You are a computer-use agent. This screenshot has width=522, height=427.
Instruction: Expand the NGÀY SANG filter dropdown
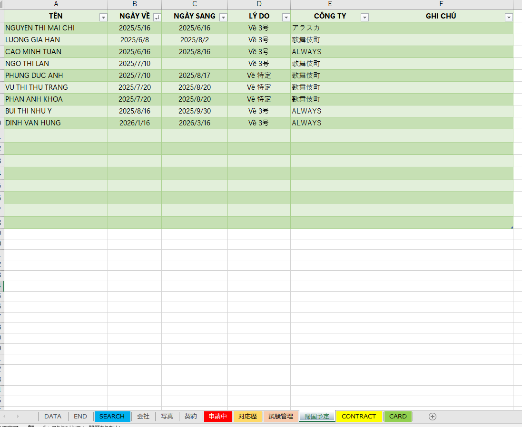pos(223,17)
